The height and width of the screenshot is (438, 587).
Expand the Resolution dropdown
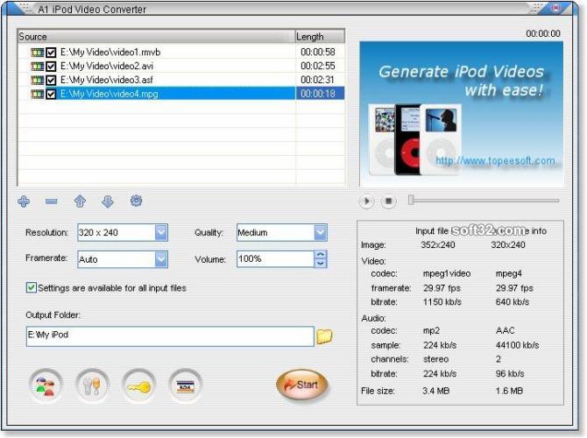[161, 232]
